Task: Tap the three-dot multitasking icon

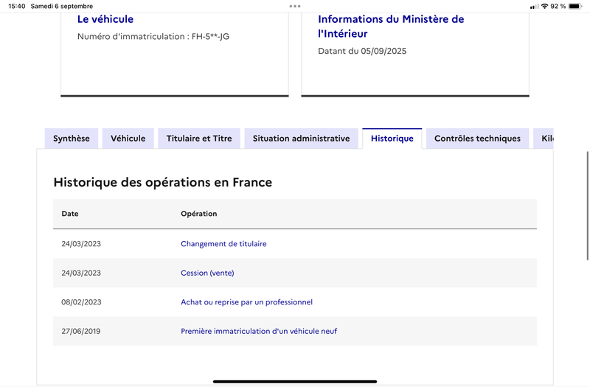Action: click(x=295, y=6)
